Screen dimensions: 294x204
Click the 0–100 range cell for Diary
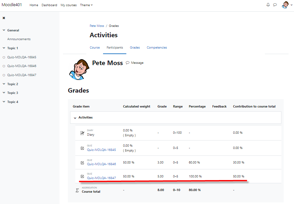[x=177, y=133]
